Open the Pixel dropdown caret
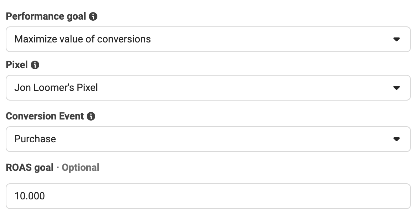418x219 pixels. coord(396,88)
